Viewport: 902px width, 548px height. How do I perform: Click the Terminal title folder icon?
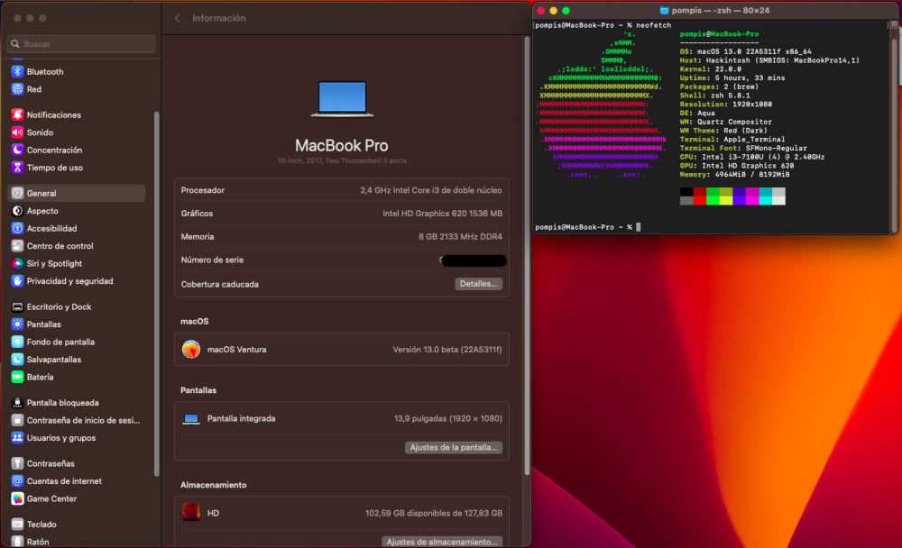(665, 10)
